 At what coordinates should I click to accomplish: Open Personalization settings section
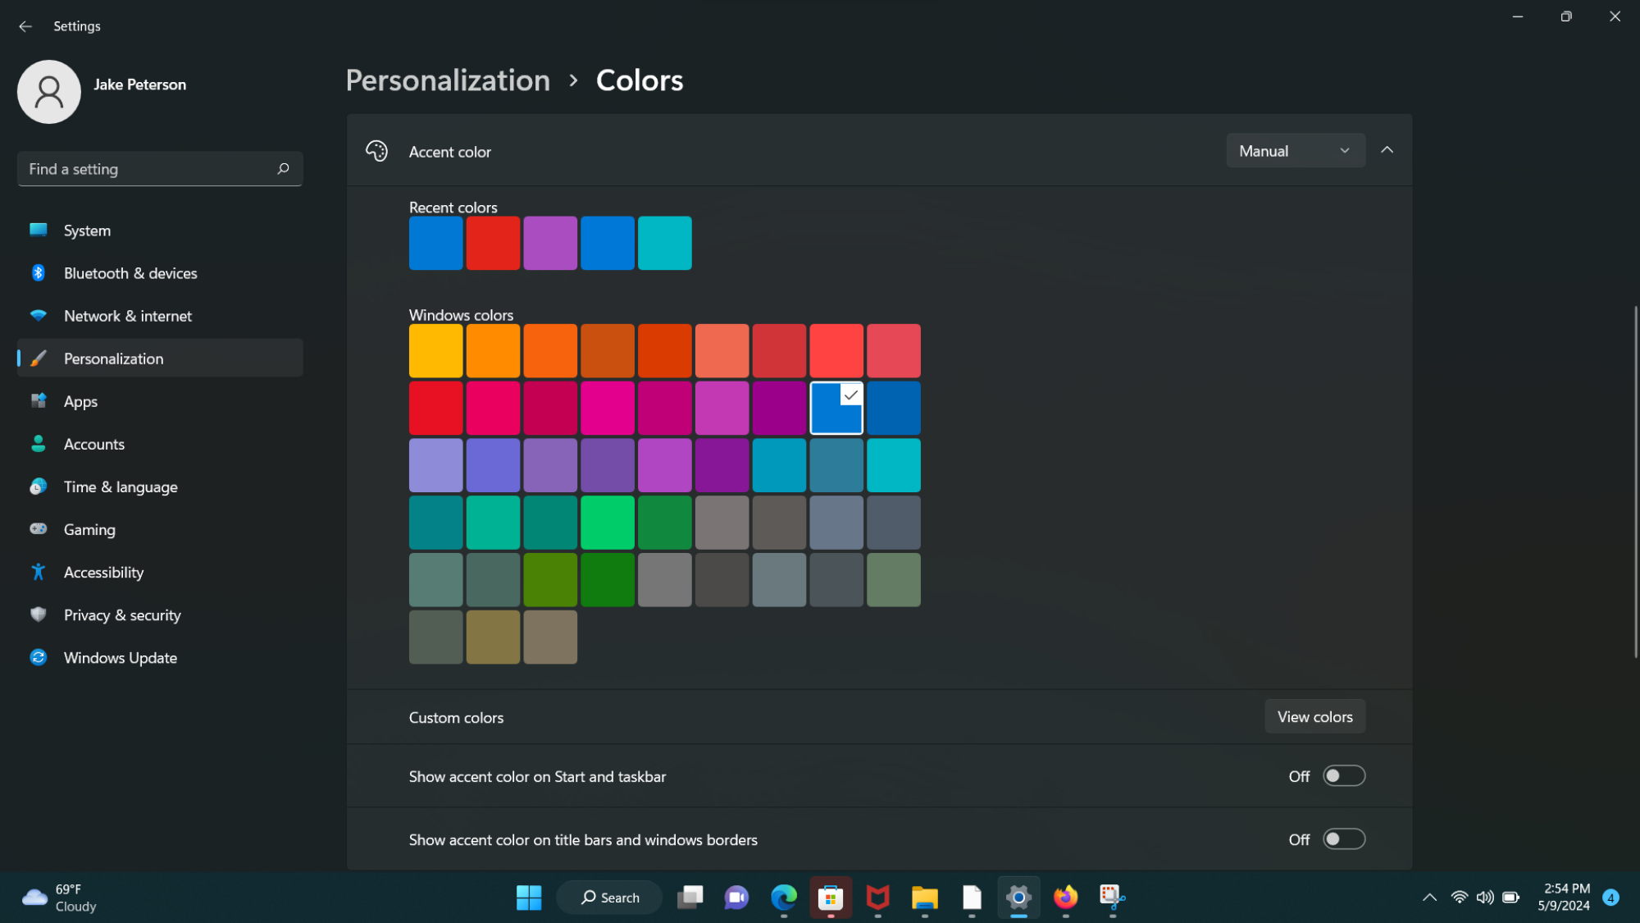point(112,357)
